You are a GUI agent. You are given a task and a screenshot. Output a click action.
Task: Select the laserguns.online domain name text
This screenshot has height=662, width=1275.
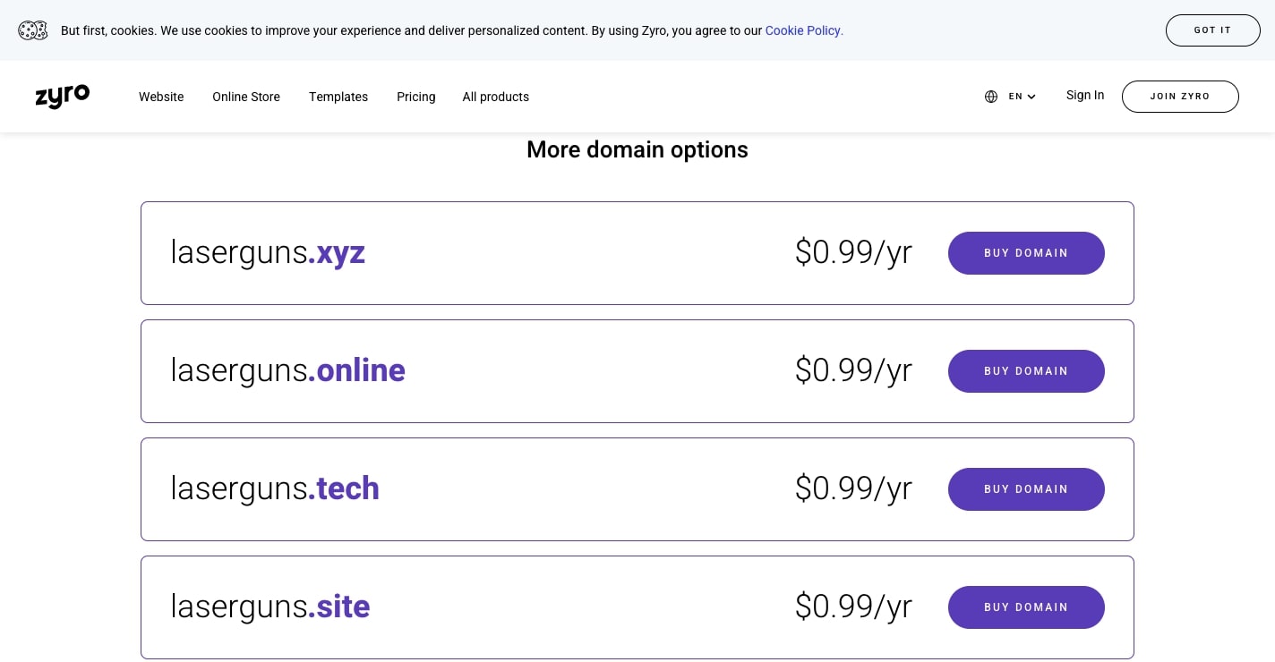click(x=287, y=371)
